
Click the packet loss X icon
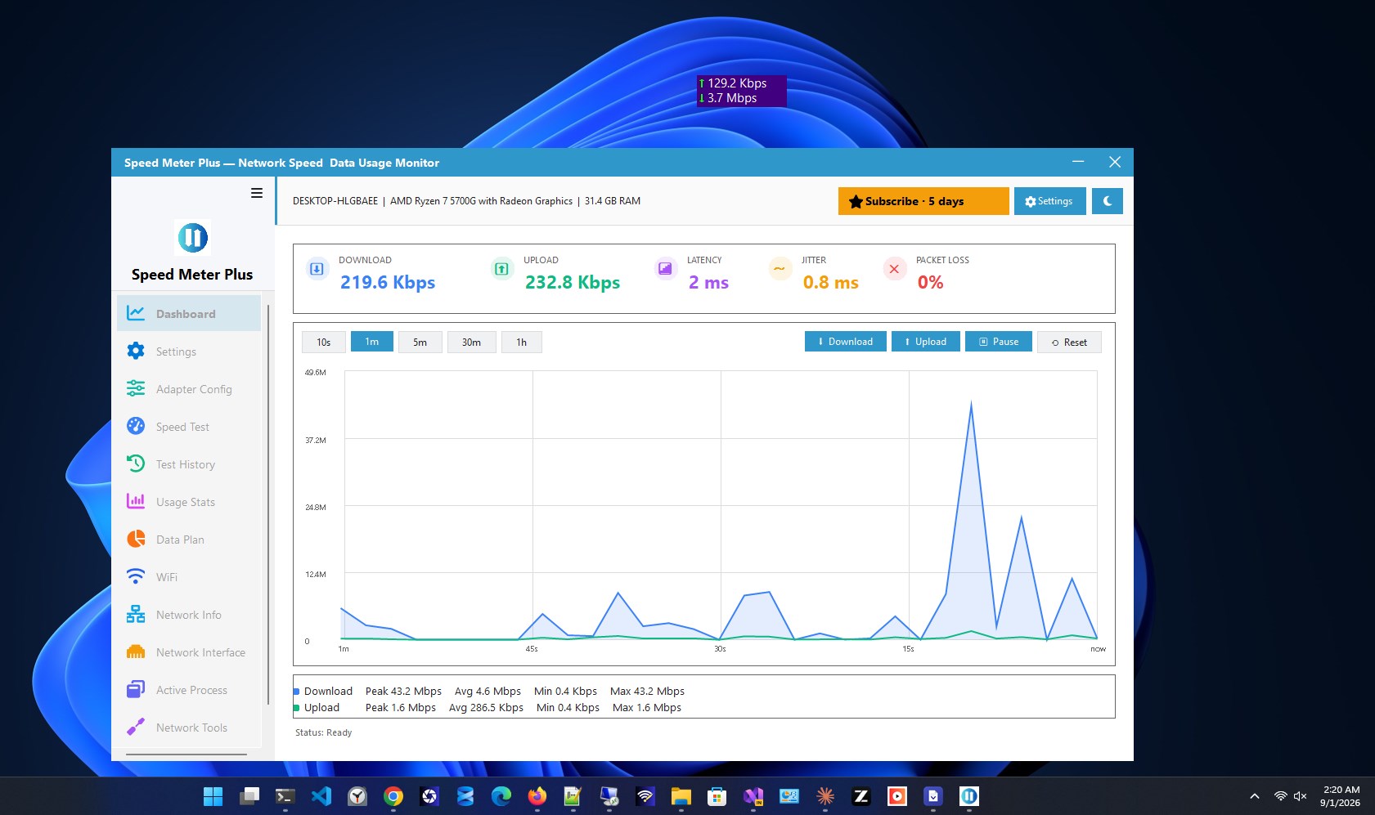point(895,268)
